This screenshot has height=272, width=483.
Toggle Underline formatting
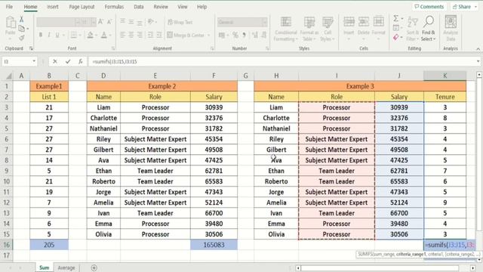coord(57,36)
